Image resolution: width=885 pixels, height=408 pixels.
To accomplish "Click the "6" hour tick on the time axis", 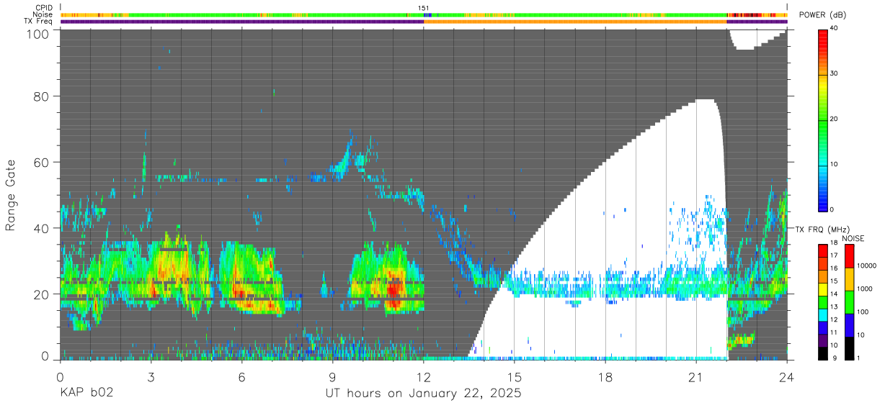I will (241, 376).
